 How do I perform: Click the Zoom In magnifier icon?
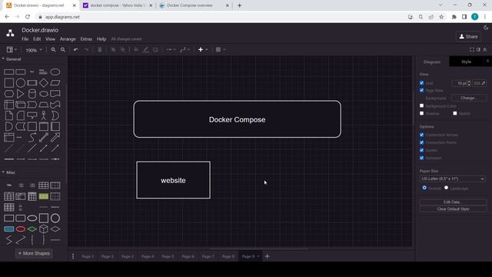(53, 49)
